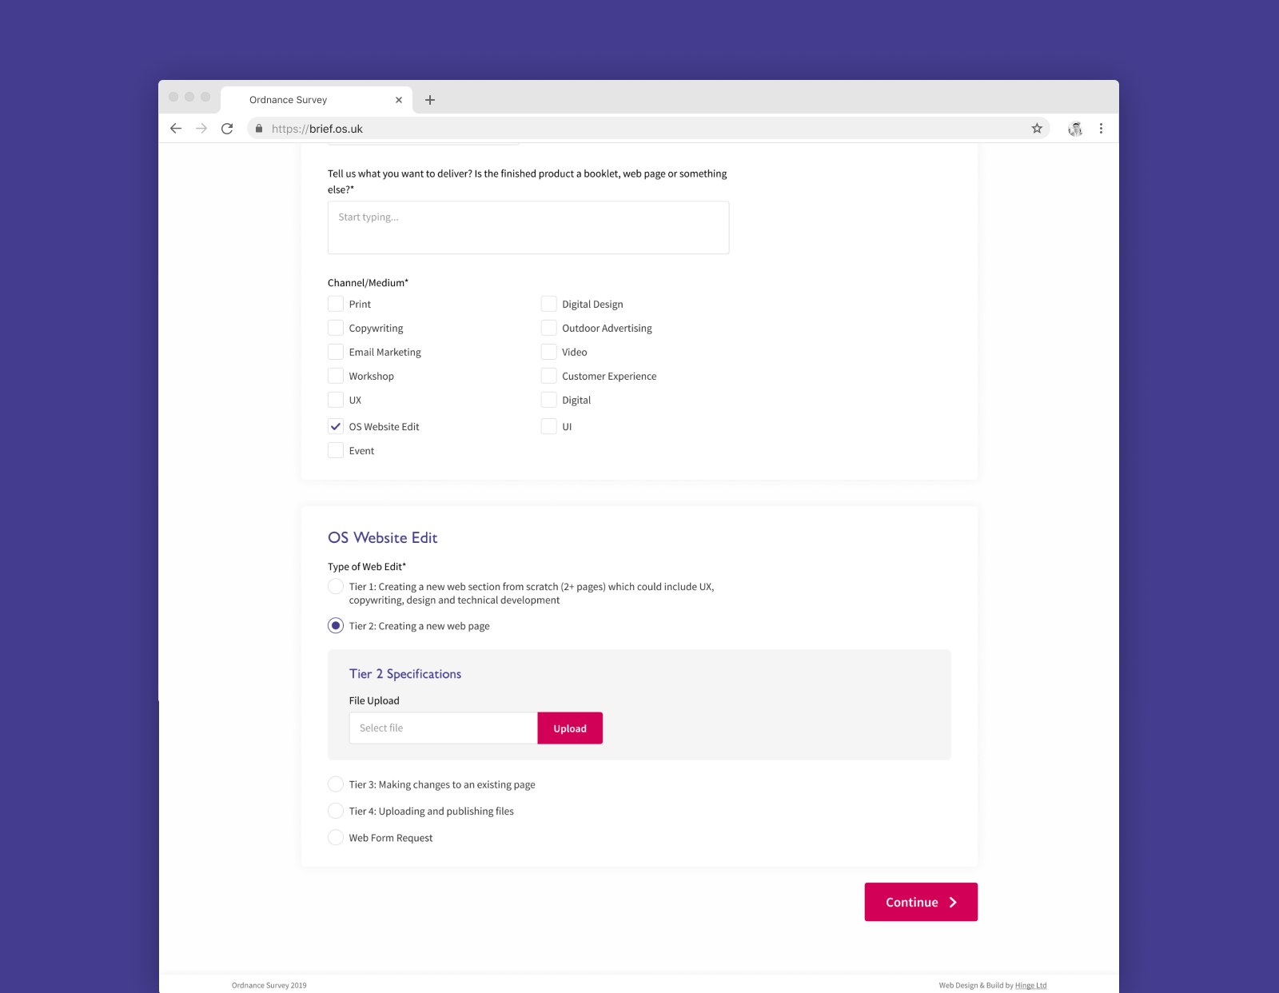Image resolution: width=1279 pixels, height=993 pixels.
Task: Bookmark page using the star icon
Action: coord(1037,129)
